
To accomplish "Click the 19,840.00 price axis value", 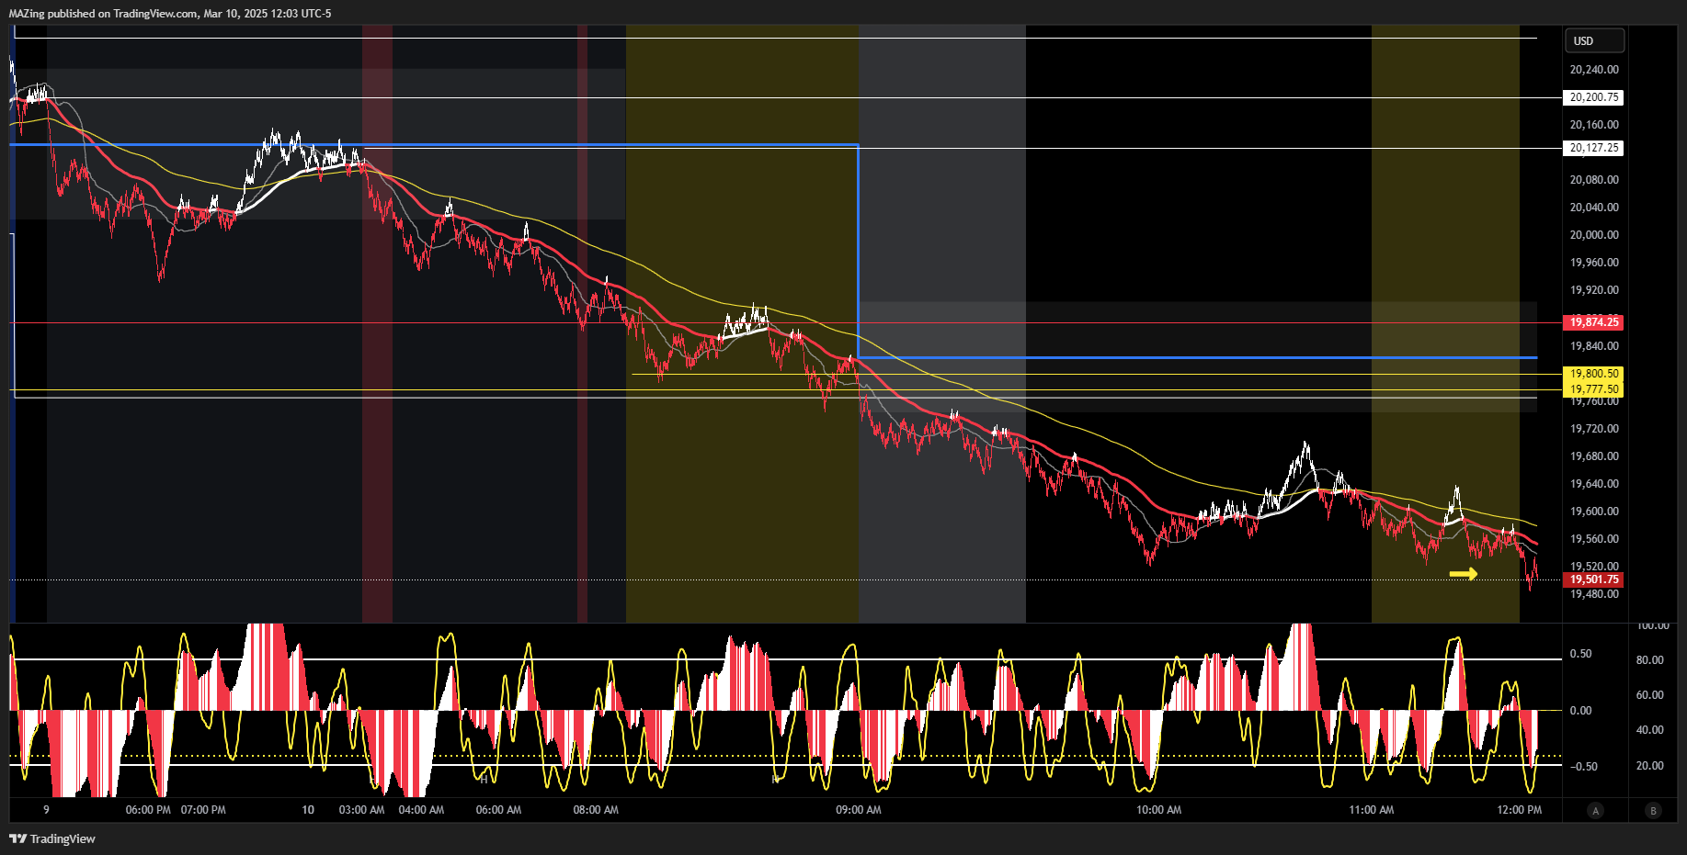I will pyautogui.click(x=1594, y=346).
